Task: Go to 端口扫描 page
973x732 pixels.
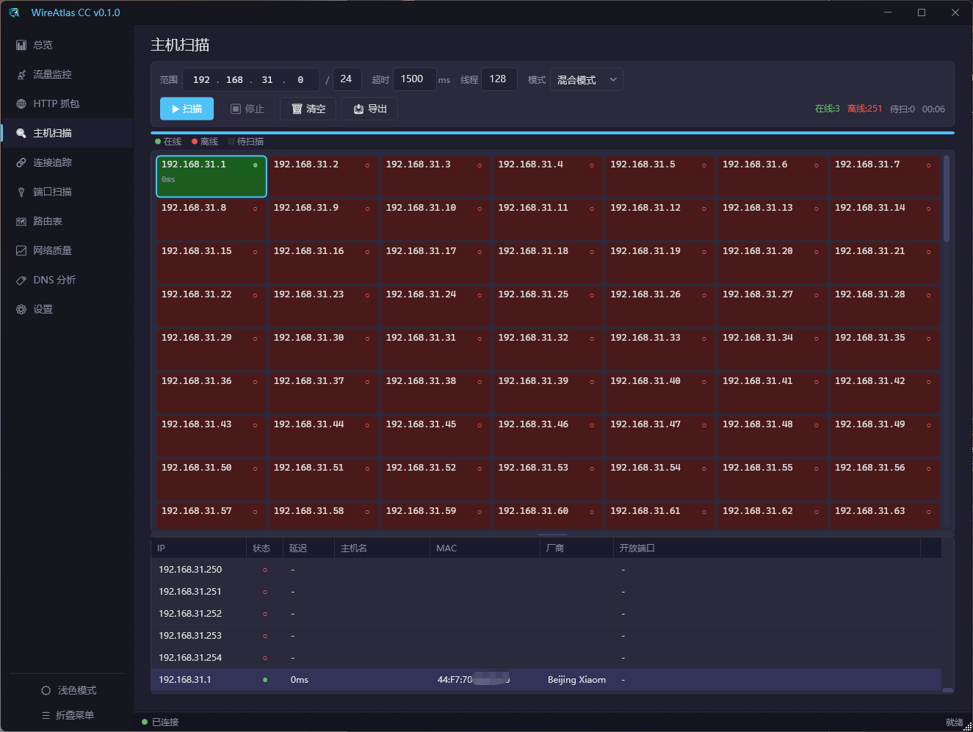Action: [x=67, y=192]
